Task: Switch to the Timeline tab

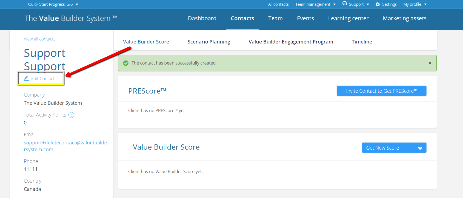Action: tap(362, 42)
